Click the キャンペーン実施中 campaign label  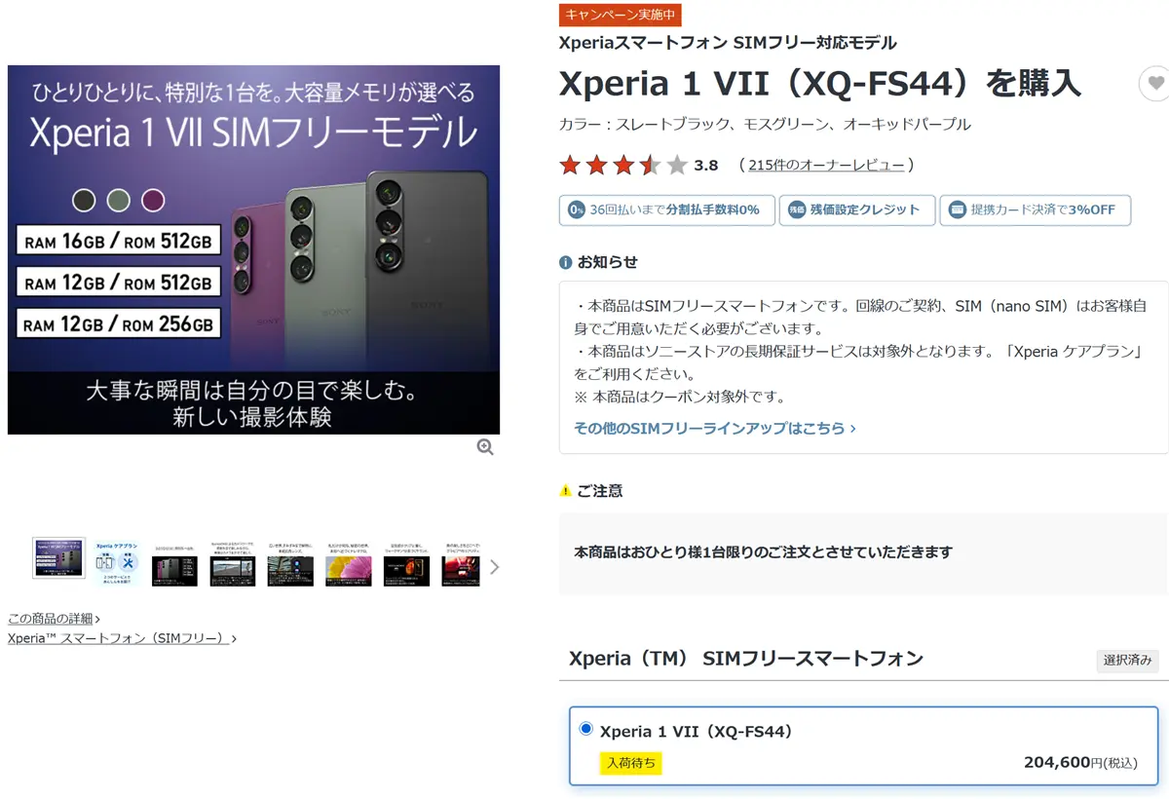(x=620, y=15)
